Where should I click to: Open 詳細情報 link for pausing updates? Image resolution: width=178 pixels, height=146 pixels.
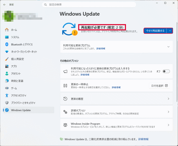(116, 87)
